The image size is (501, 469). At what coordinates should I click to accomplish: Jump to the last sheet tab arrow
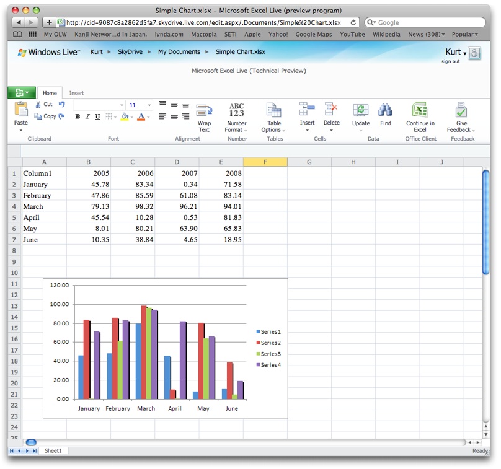(x=35, y=451)
